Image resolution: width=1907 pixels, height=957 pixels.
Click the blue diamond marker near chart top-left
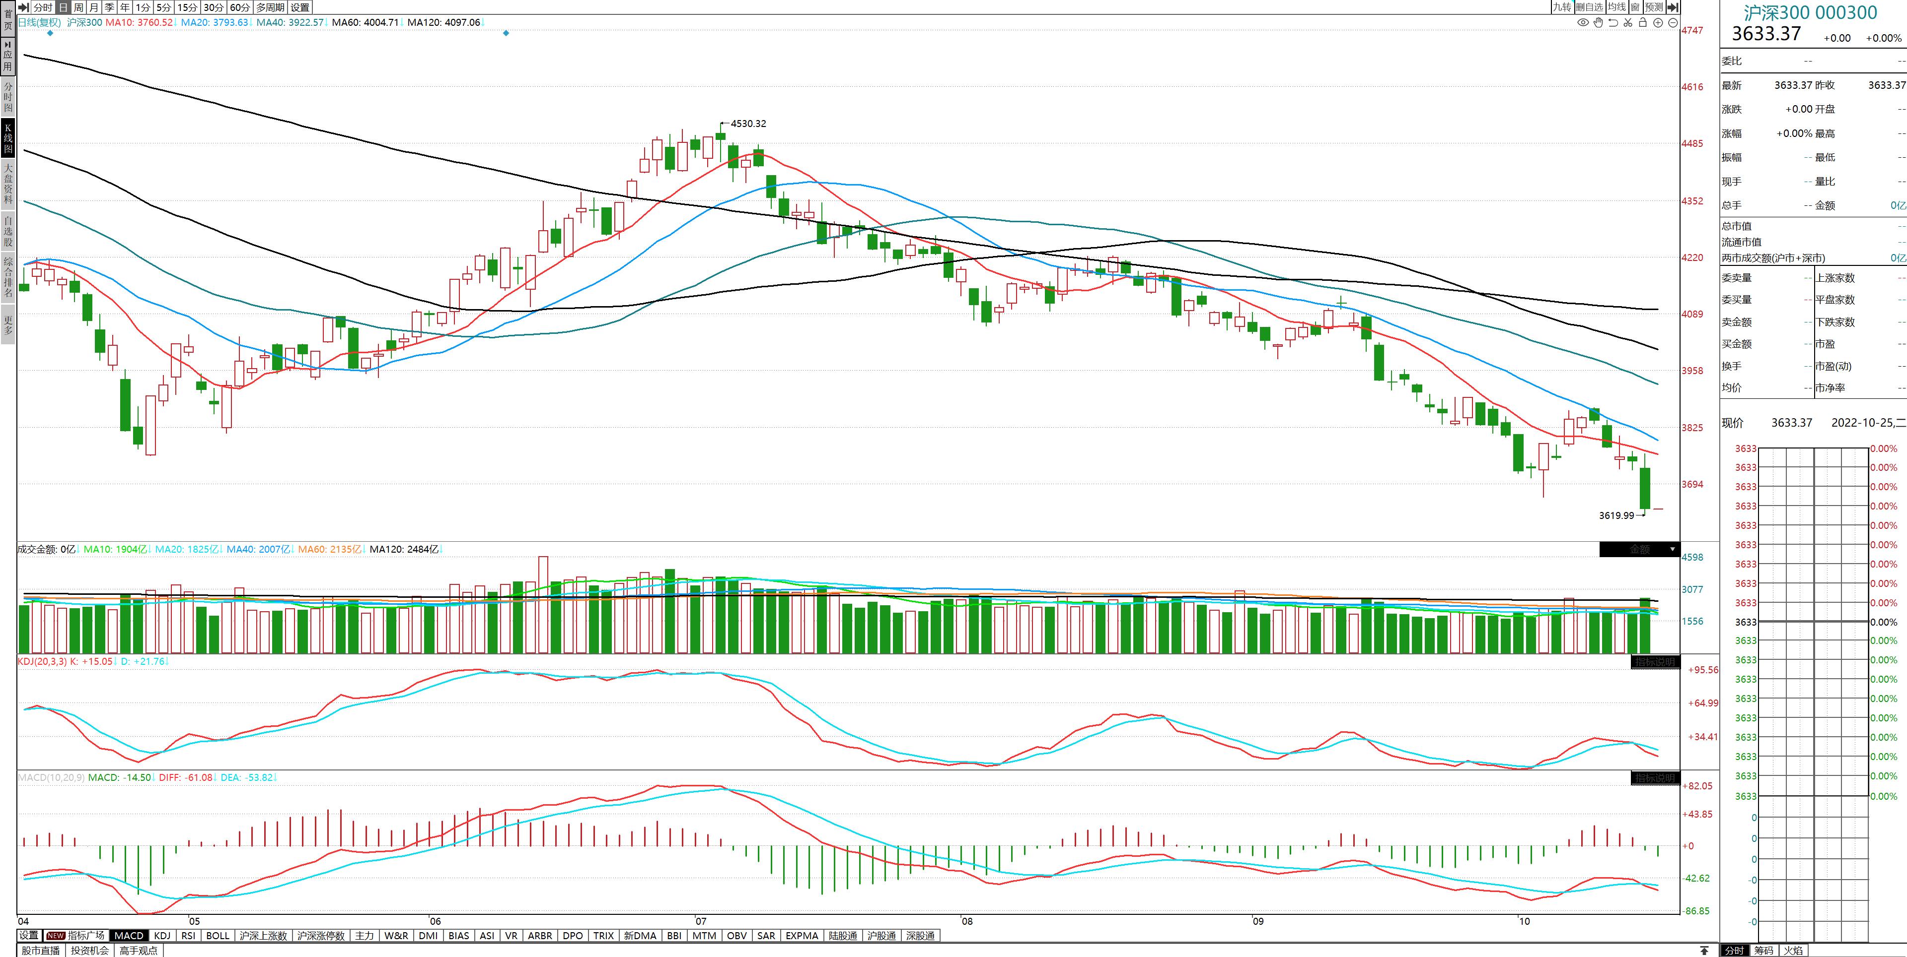pos(50,33)
